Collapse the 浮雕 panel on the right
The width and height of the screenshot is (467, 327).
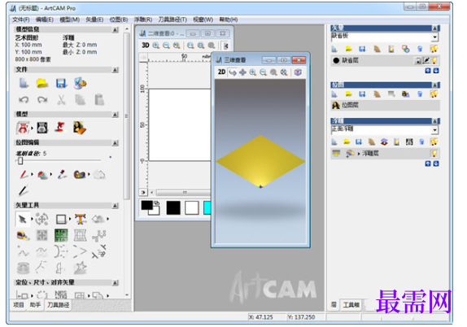[435, 121]
